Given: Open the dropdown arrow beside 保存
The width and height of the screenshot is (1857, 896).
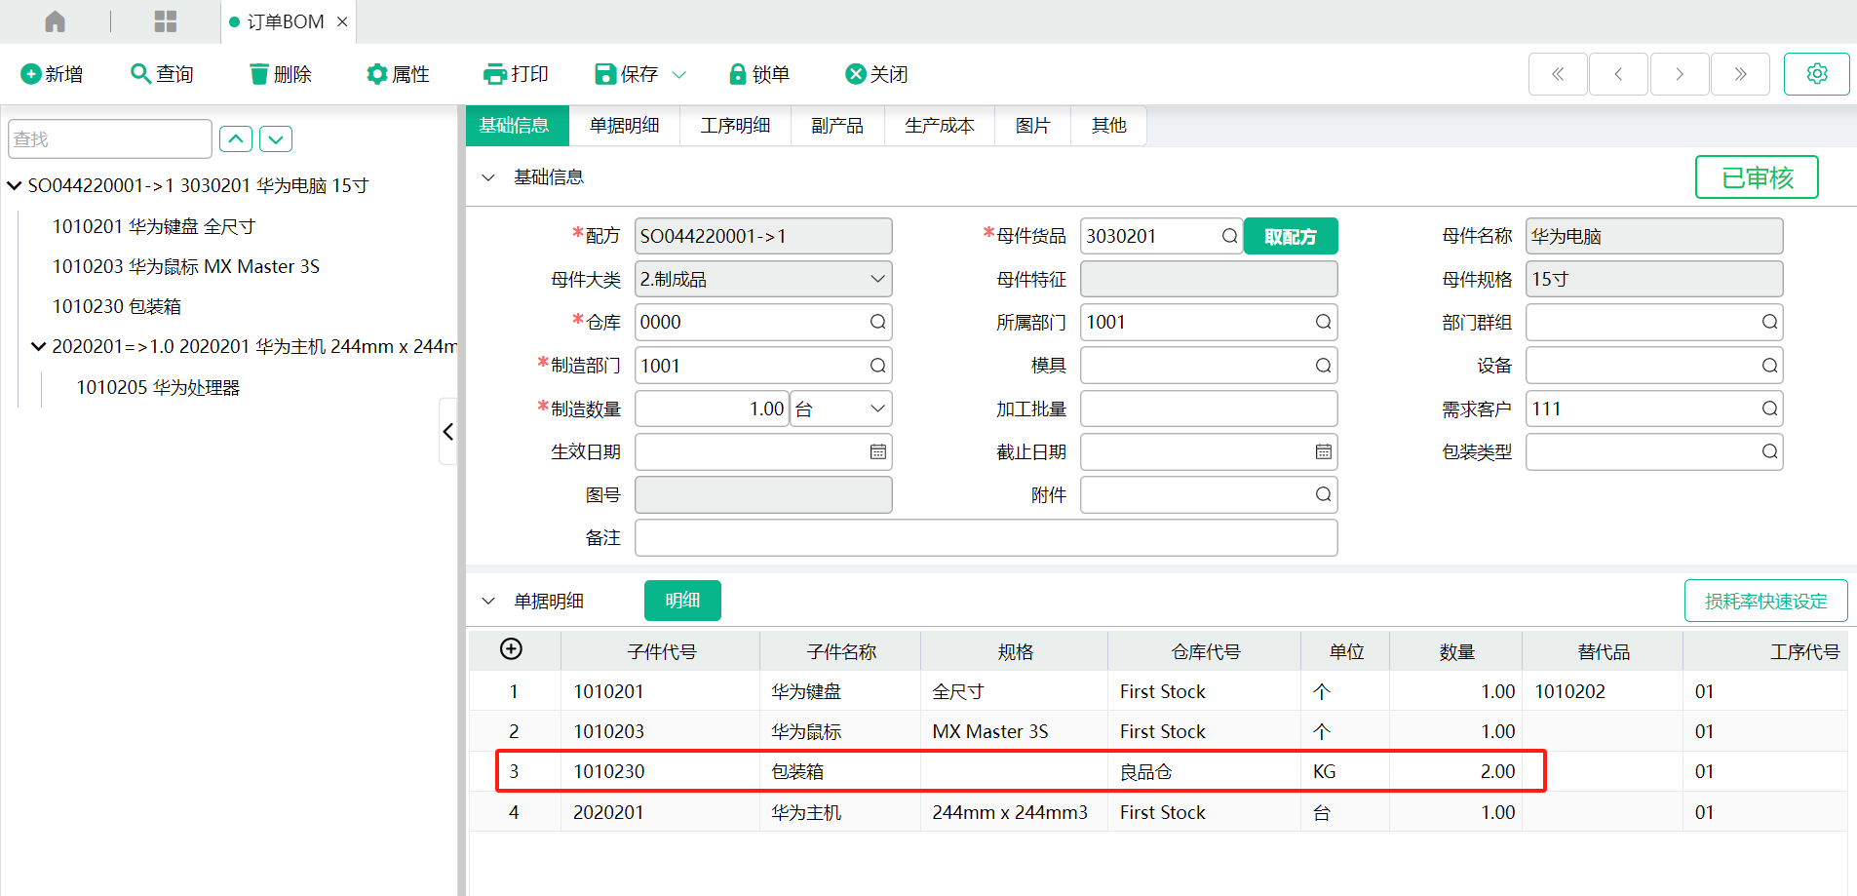Looking at the screenshot, I should 679,74.
